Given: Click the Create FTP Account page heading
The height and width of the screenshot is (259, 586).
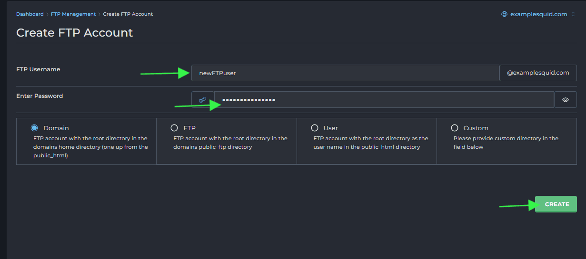Looking at the screenshot, I should click(x=75, y=33).
